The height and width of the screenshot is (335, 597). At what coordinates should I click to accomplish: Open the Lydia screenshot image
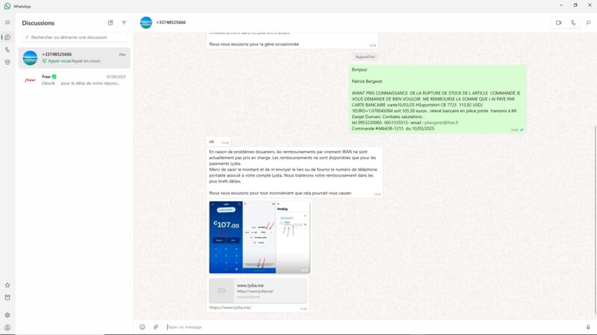[259, 237]
